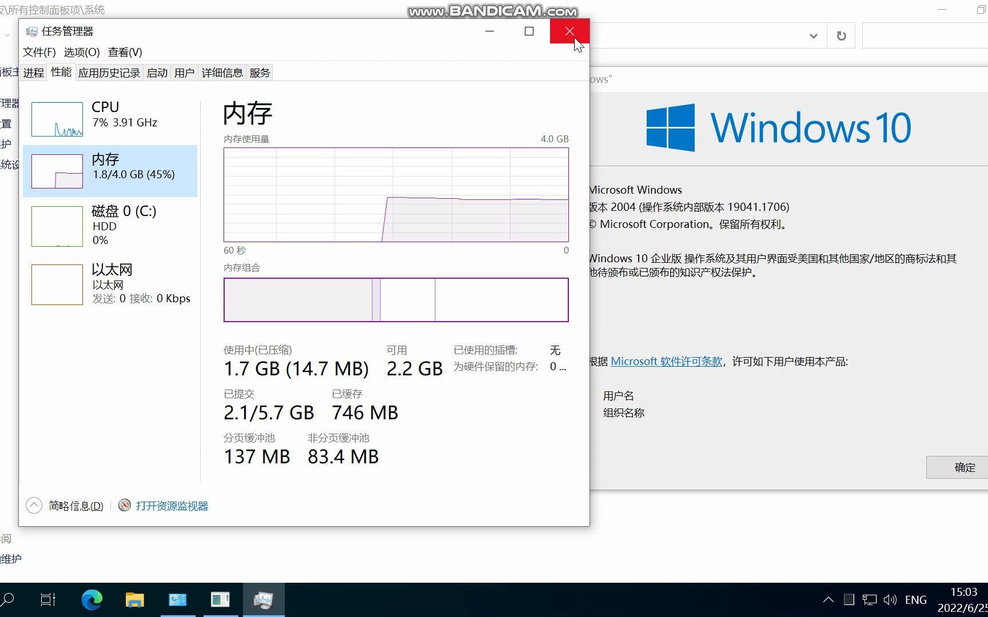The image size is (988, 617).
Task: Launch Microsoft Edge from the taskbar
Action: (91, 599)
